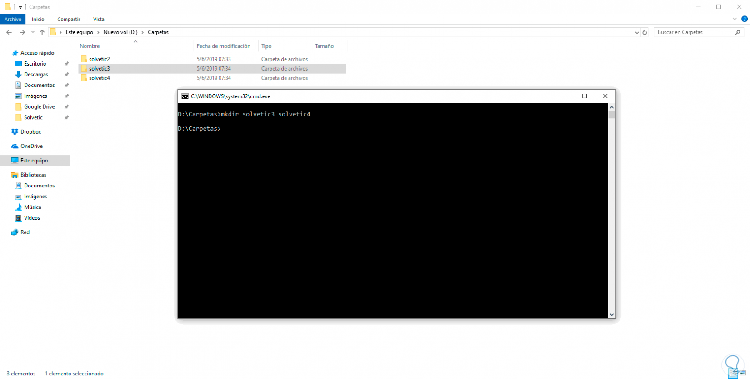
Task: Click the Google Drive pin icon
Action: [66, 107]
